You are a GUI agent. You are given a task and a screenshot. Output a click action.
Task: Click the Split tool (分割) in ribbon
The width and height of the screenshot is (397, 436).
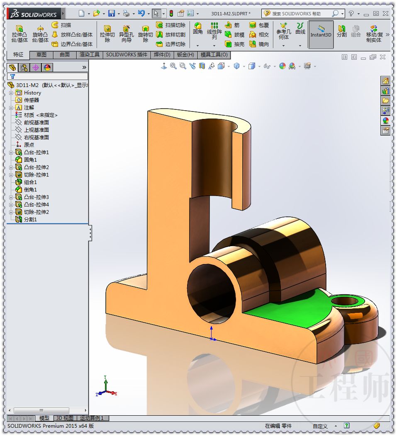point(341,31)
